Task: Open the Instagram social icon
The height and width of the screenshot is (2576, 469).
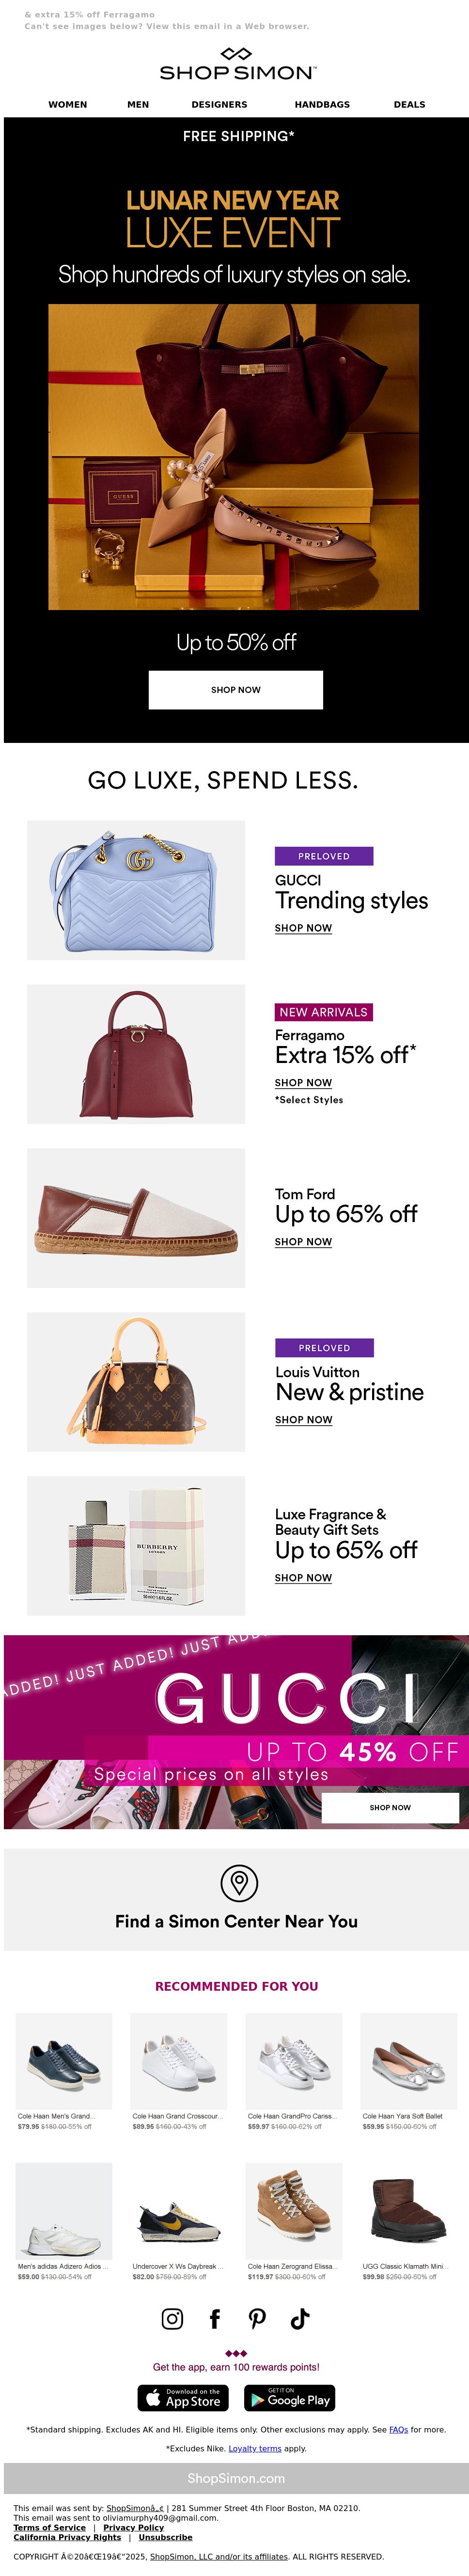Action: 172,2318
